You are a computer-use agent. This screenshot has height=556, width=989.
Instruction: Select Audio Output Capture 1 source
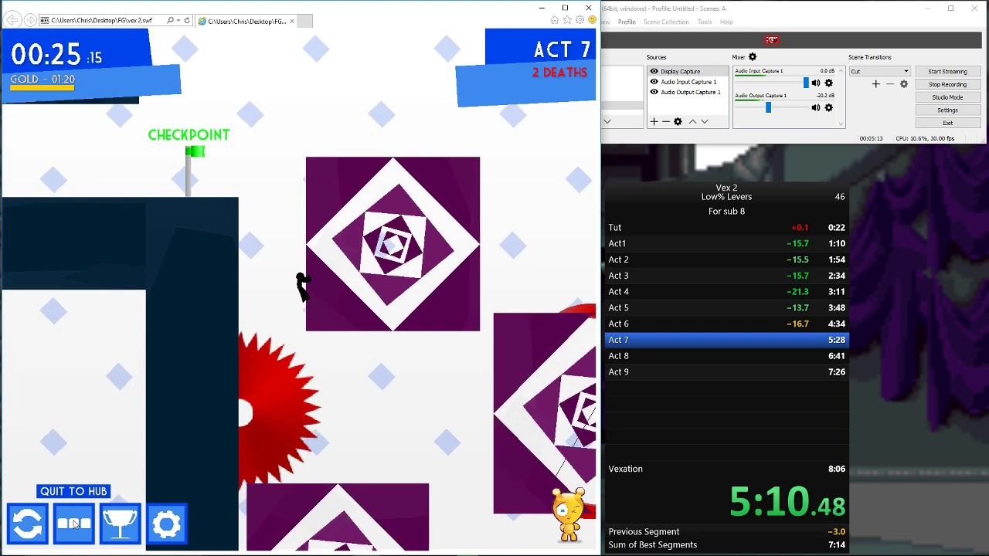click(686, 92)
